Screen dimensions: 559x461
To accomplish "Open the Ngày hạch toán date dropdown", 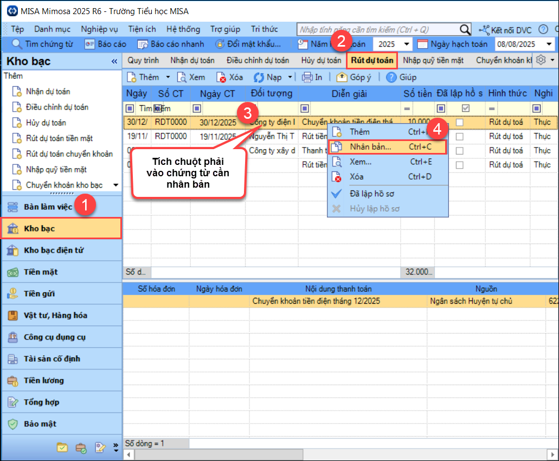I will (x=549, y=44).
